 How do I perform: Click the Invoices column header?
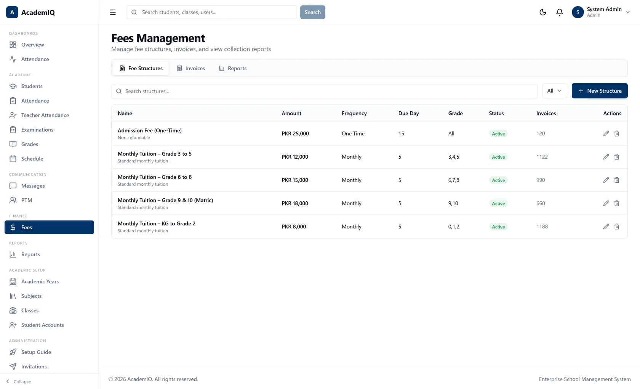coord(546,113)
